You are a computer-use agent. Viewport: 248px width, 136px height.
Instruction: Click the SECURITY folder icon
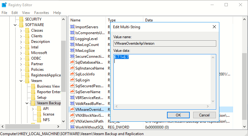click(21, 19)
